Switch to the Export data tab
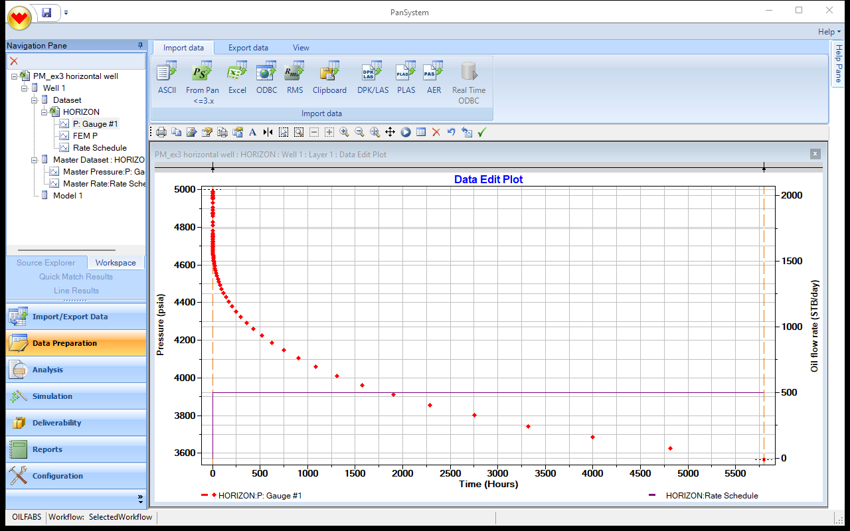Image resolution: width=850 pixels, height=531 pixels. [248, 48]
